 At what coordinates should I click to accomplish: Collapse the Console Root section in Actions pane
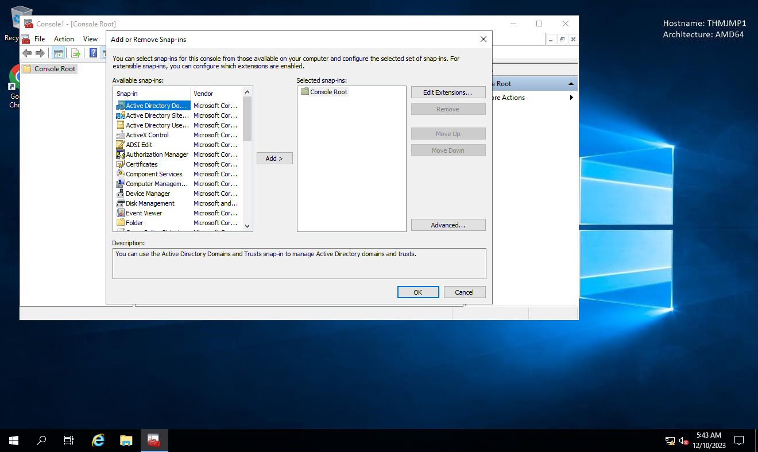pos(571,84)
